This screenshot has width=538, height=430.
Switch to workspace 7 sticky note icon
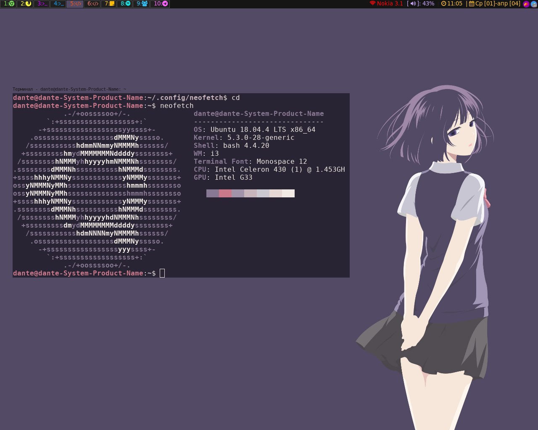[109, 4]
